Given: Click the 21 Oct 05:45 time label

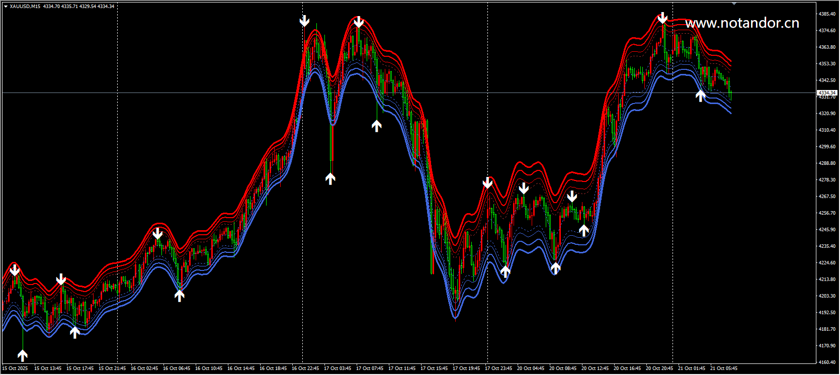Looking at the screenshot, I should click(x=724, y=368).
